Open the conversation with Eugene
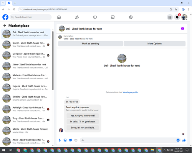The image size is (192, 153). click(x=26, y=88)
